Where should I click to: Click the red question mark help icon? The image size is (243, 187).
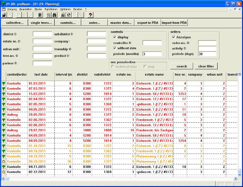pyautogui.click(x=90, y=15)
